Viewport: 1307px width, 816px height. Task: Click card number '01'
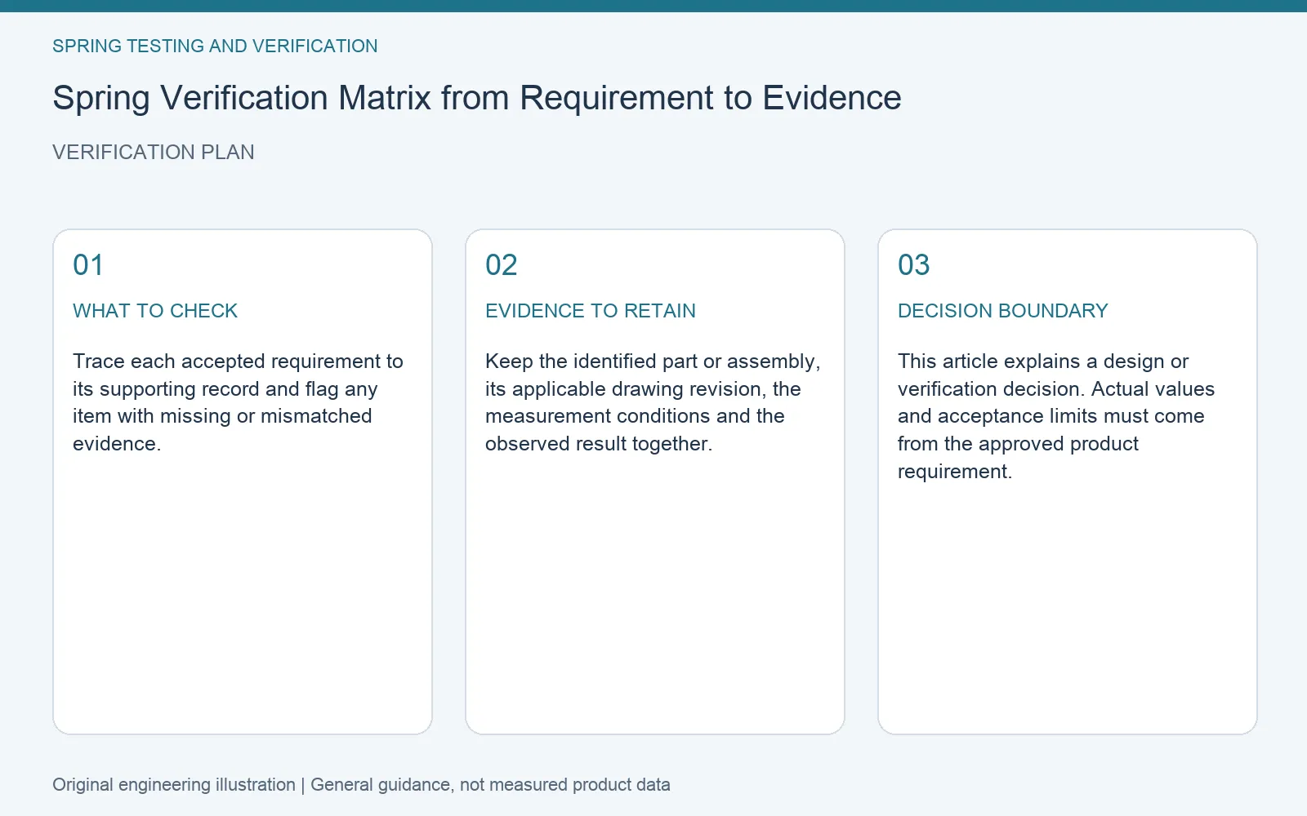click(88, 265)
